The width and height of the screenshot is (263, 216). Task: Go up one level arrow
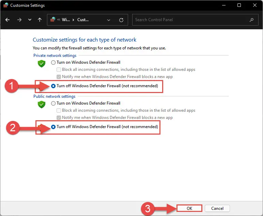click(x=40, y=20)
